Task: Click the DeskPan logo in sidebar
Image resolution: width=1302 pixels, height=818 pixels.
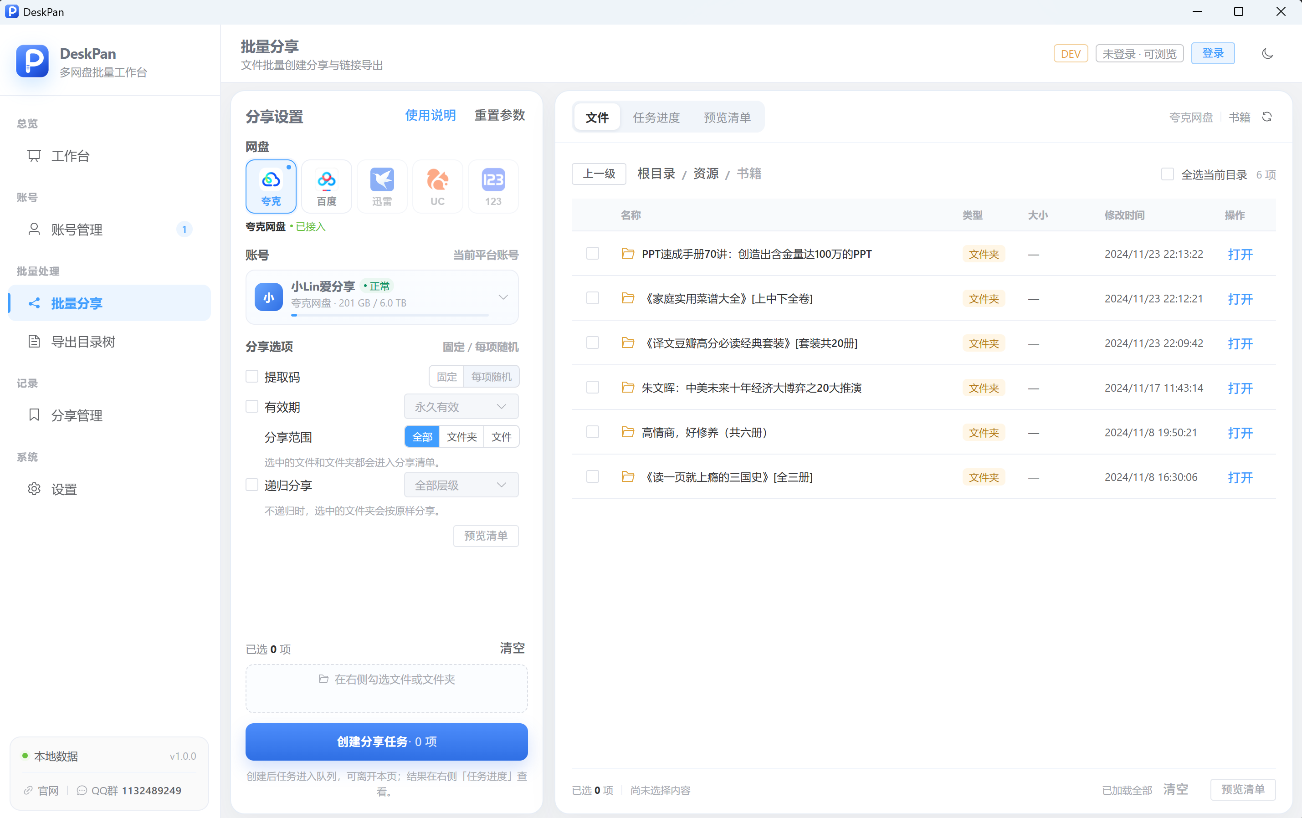Action: tap(32, 61)
